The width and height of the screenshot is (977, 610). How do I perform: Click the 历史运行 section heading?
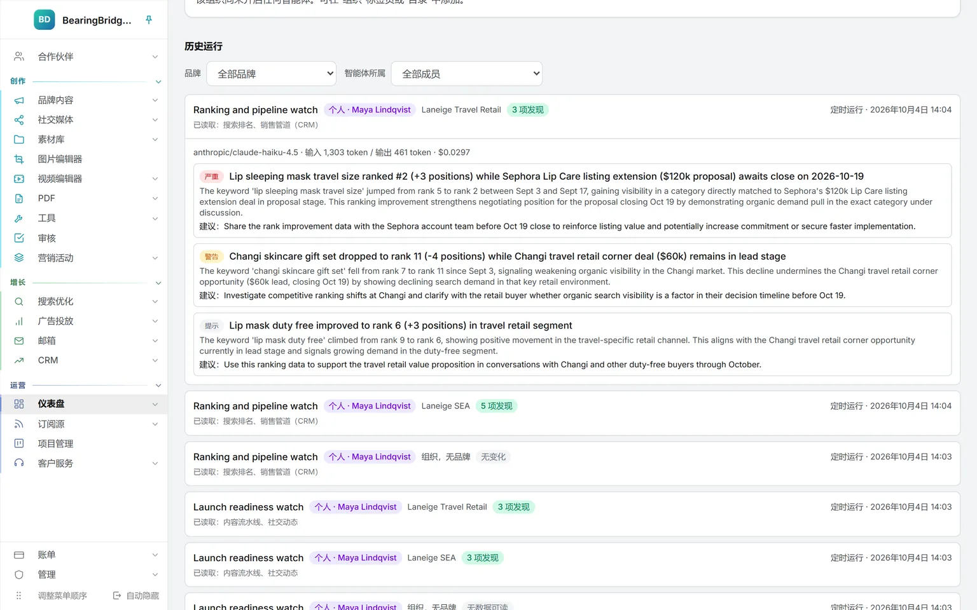point(204,46)
